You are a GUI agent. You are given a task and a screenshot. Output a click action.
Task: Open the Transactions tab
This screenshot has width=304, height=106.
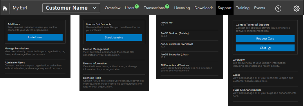(x=154, y=8)
